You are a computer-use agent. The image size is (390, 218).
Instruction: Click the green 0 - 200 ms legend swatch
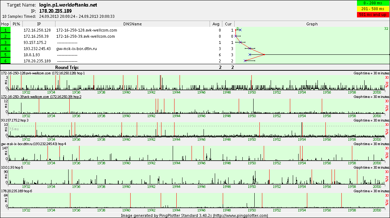point(373,3)
